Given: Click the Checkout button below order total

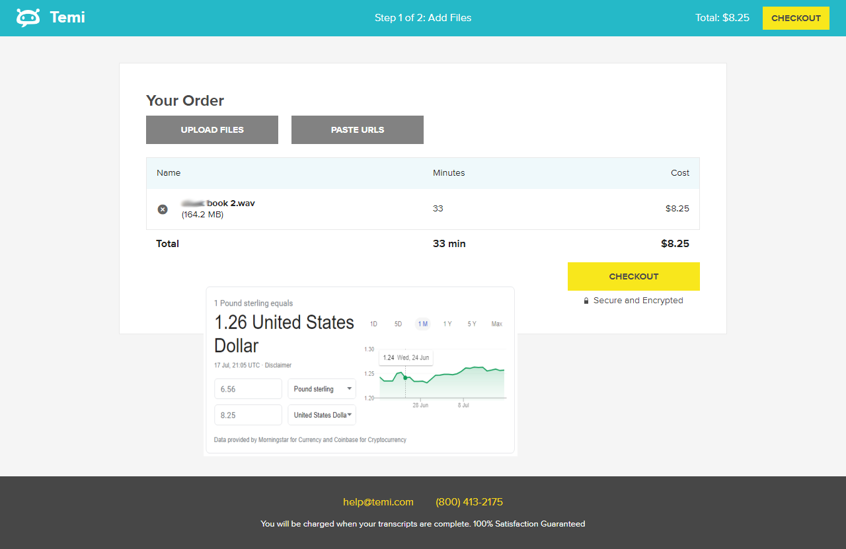Looking at the screenshot, I should click(633, 277).
